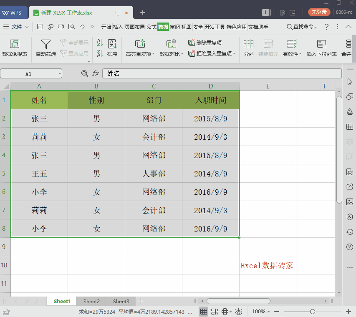
Task: Click the help question mark in ribbon
Action: click(326, 27)
